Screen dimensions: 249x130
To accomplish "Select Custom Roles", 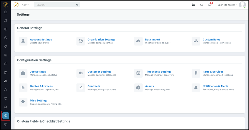I will coord(211,39).
